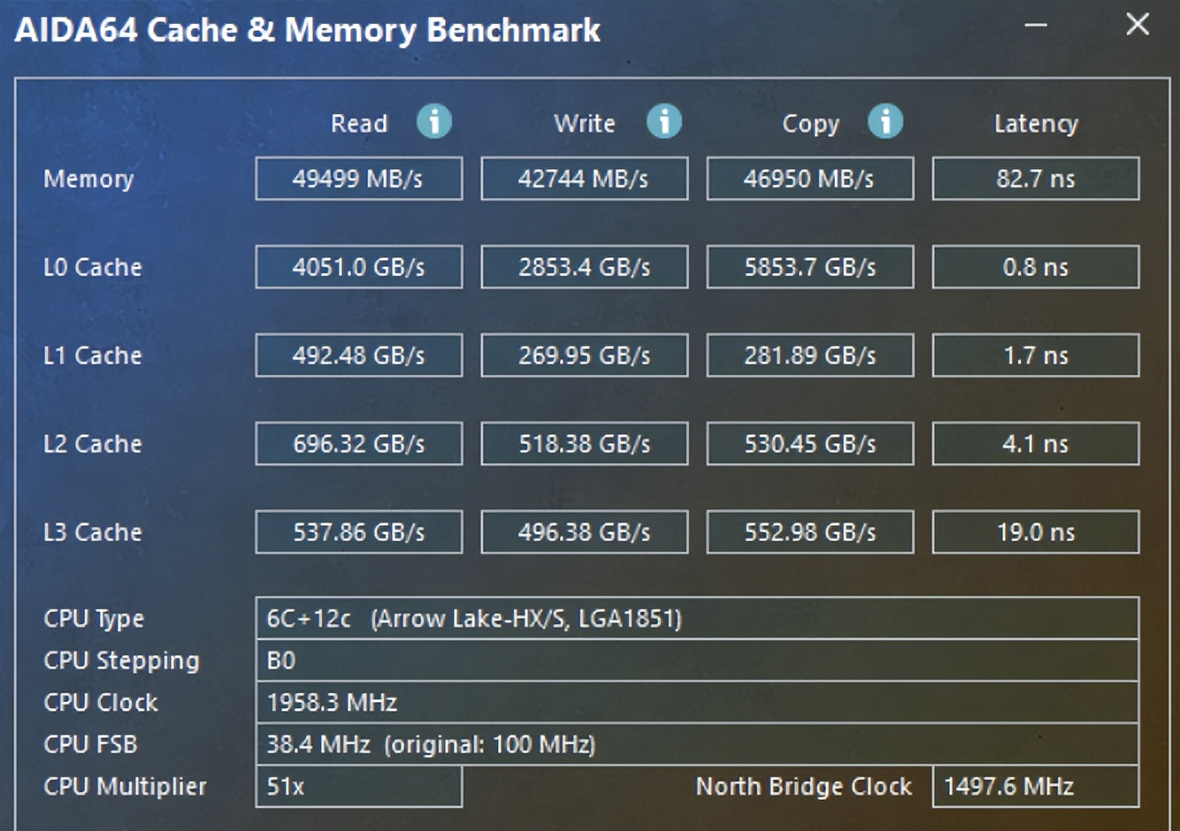Click the Memory Read result showing 49499 MB/s

click(x=359, y=178)
